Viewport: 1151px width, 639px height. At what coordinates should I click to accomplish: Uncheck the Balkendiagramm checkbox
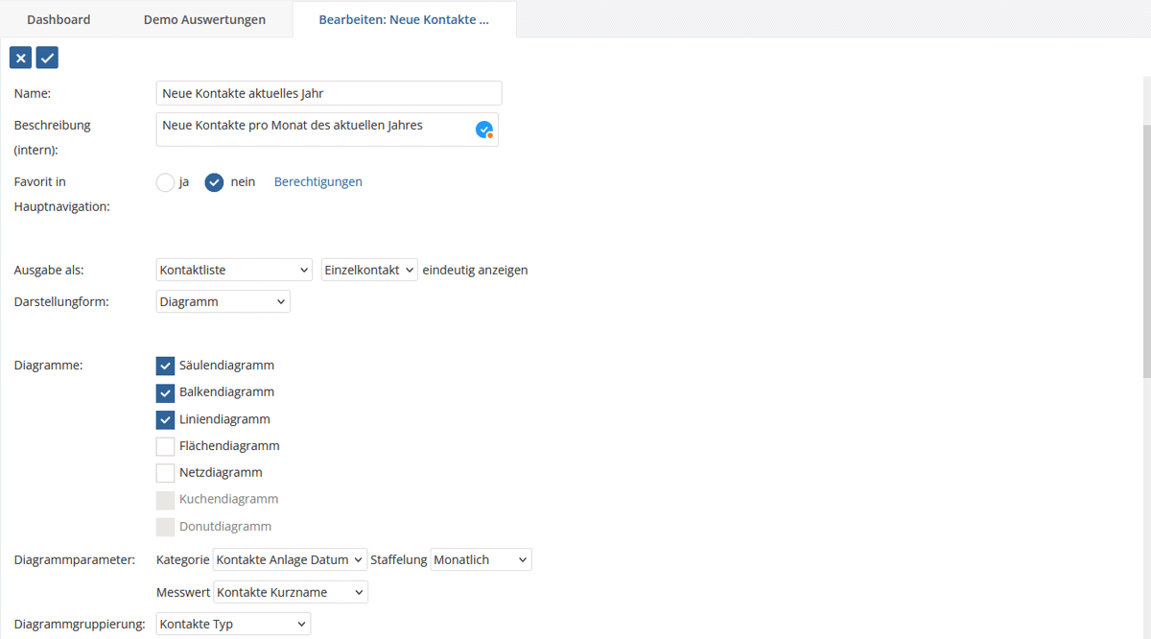(165, 392)
